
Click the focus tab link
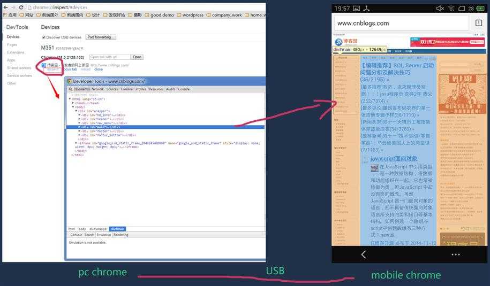70,69
